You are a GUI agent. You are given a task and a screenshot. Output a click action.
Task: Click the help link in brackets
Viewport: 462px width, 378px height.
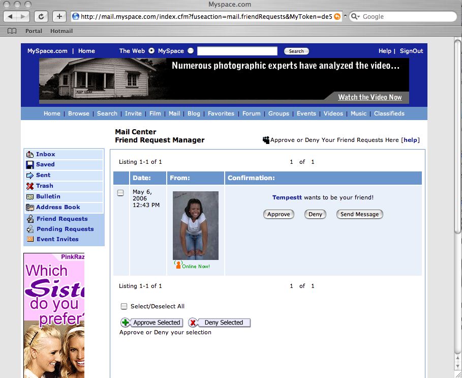(x=411, y=140)
